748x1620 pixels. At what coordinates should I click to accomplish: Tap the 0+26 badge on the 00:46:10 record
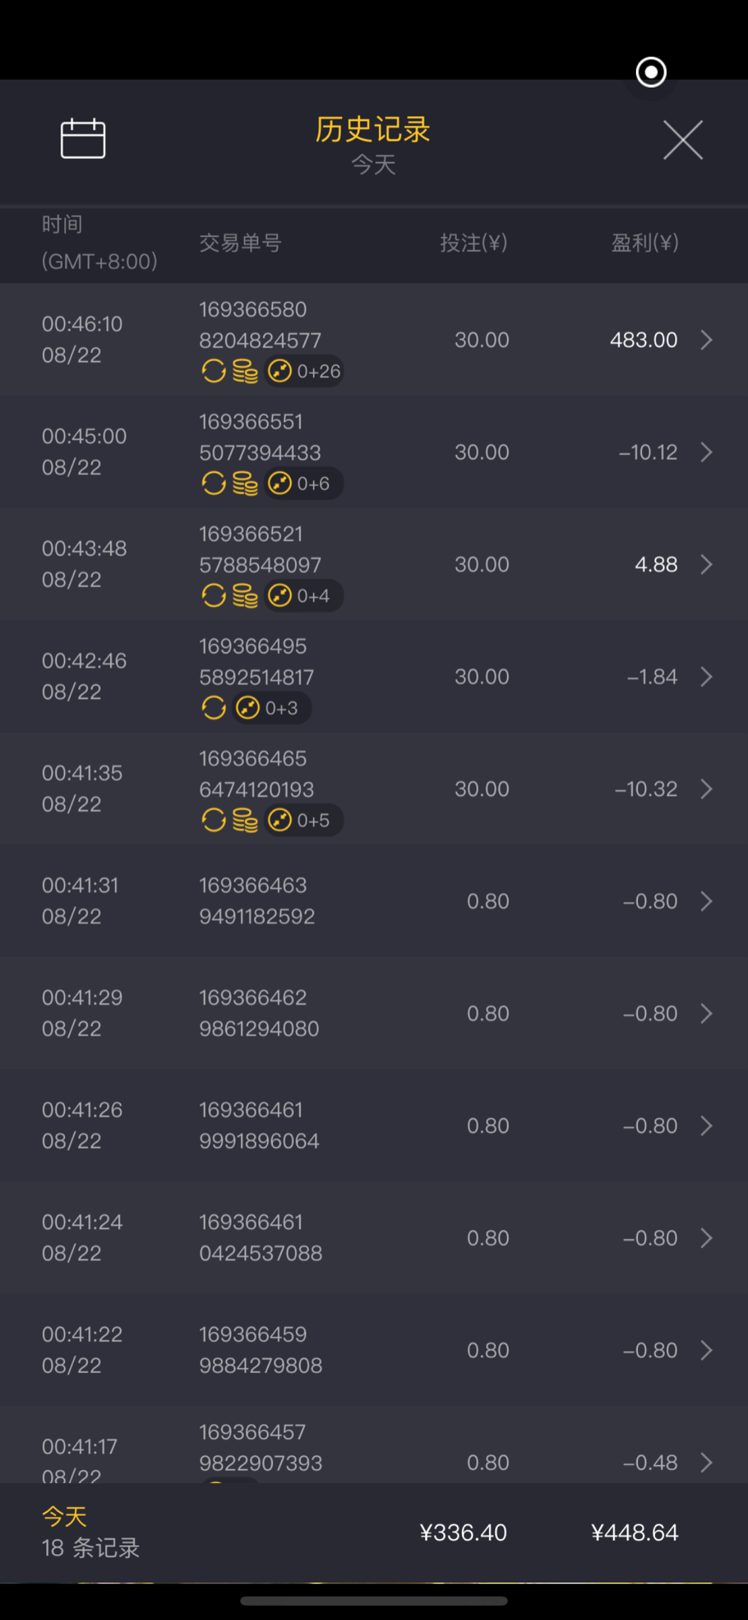(x=305, y=371)
